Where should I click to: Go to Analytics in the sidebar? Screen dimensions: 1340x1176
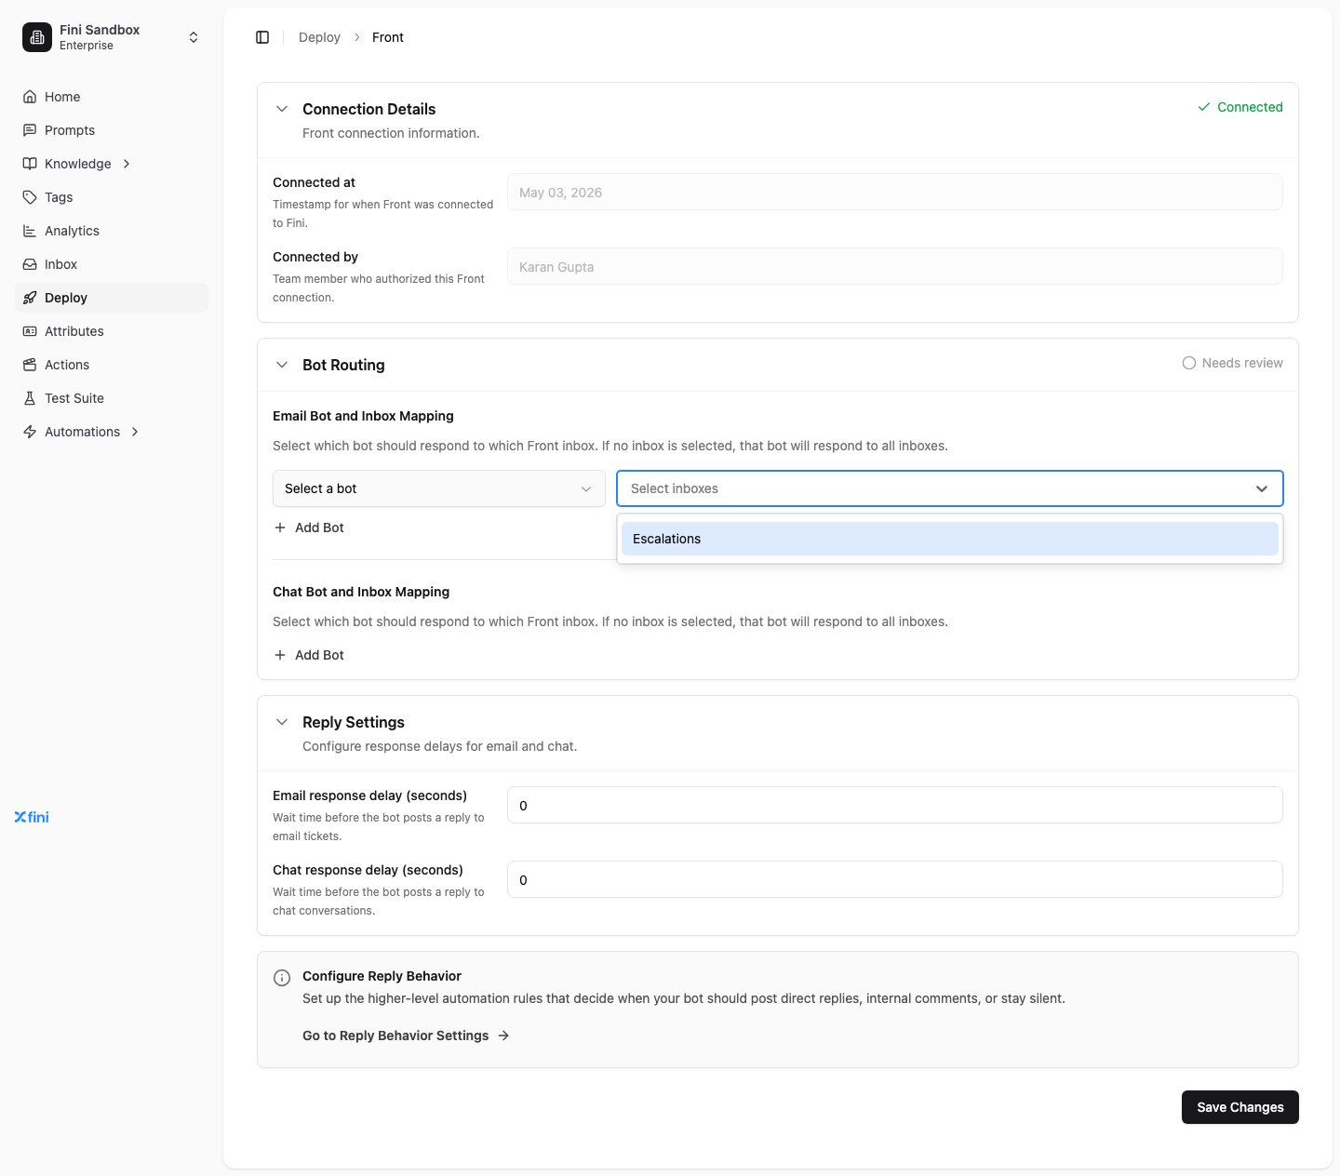click(x=113, y=231)
